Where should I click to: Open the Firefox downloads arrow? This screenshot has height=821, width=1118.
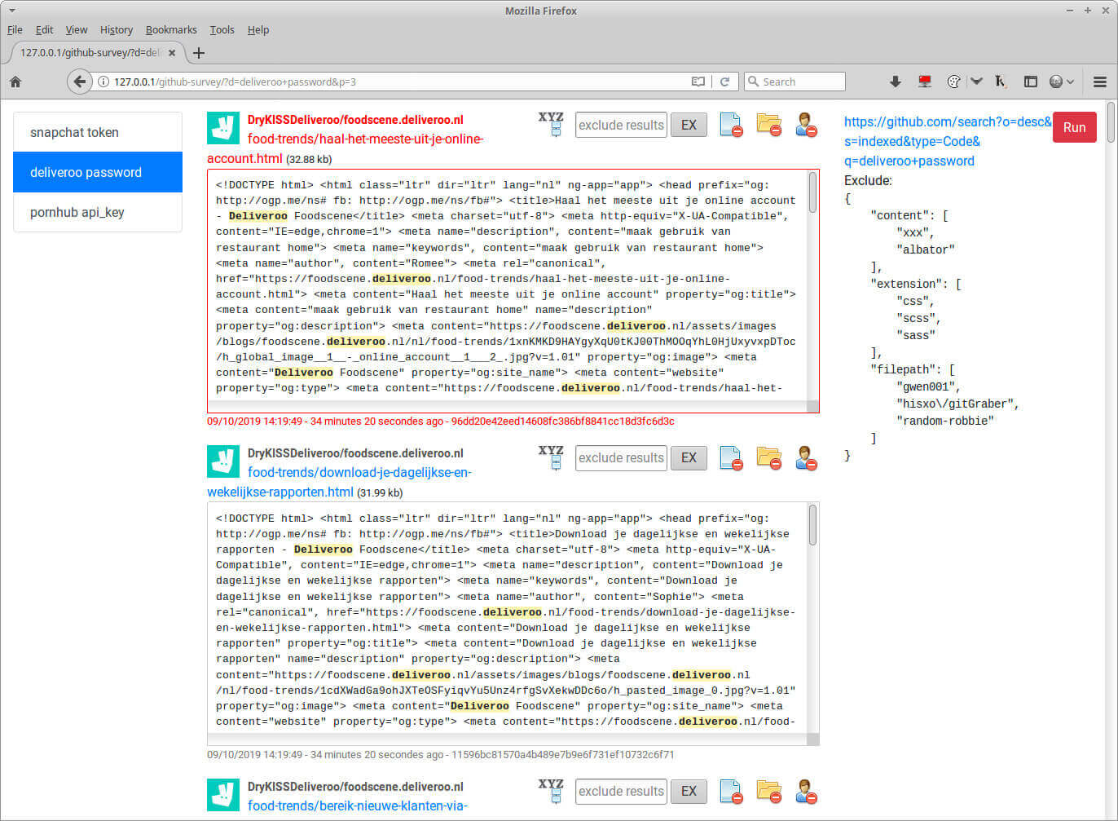[895, 82]
